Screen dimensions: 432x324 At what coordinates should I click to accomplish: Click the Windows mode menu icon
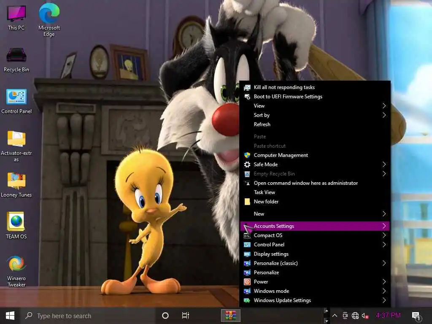[247, 291]
